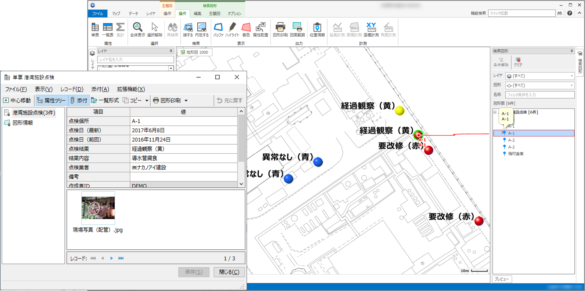Select 図形情報 in the attribute tree
This screenshot has height=291, width=585.
coord(23,123)
